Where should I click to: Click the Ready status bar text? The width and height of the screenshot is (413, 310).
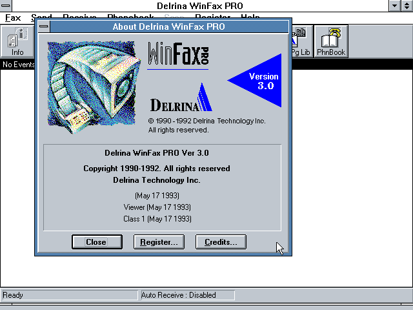[13, 295]
